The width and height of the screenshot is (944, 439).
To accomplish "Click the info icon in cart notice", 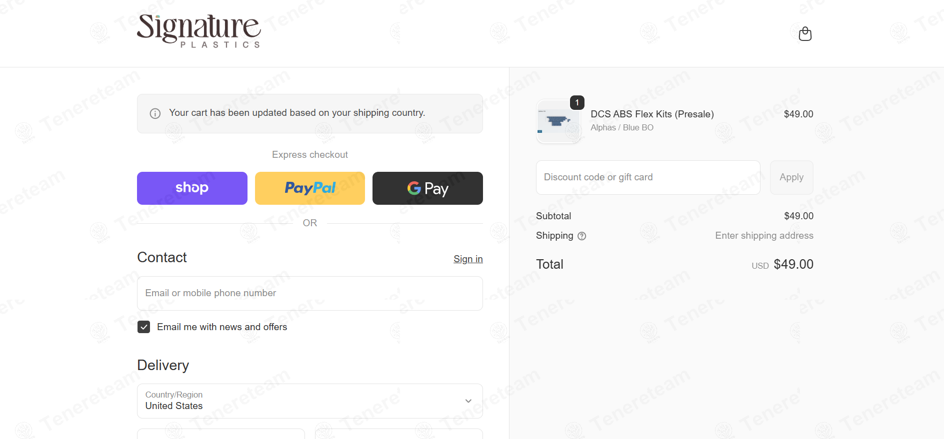I will (x=155, y=113).
